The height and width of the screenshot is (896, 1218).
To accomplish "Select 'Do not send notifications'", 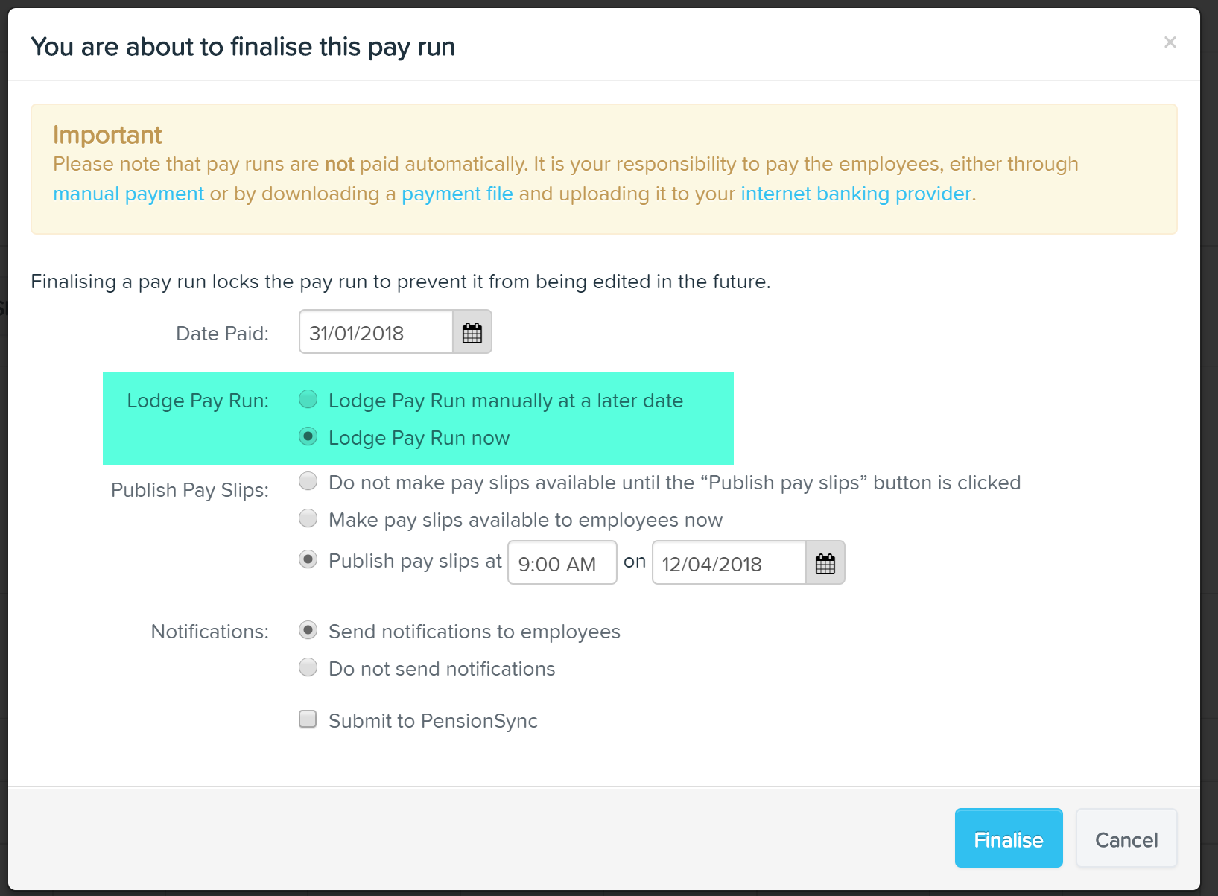I will [308, 667].
